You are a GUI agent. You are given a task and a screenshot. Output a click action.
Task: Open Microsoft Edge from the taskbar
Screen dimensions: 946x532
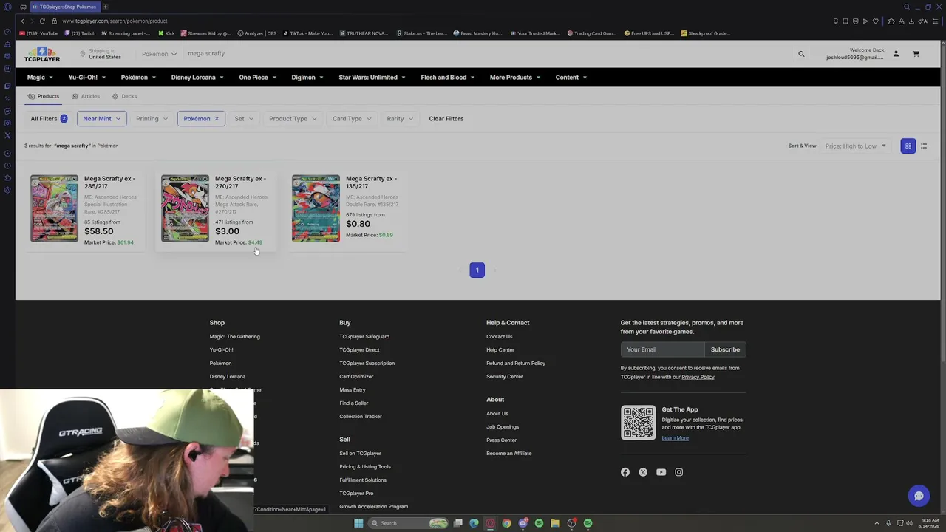pyautogui.click(x=474, y=523)
